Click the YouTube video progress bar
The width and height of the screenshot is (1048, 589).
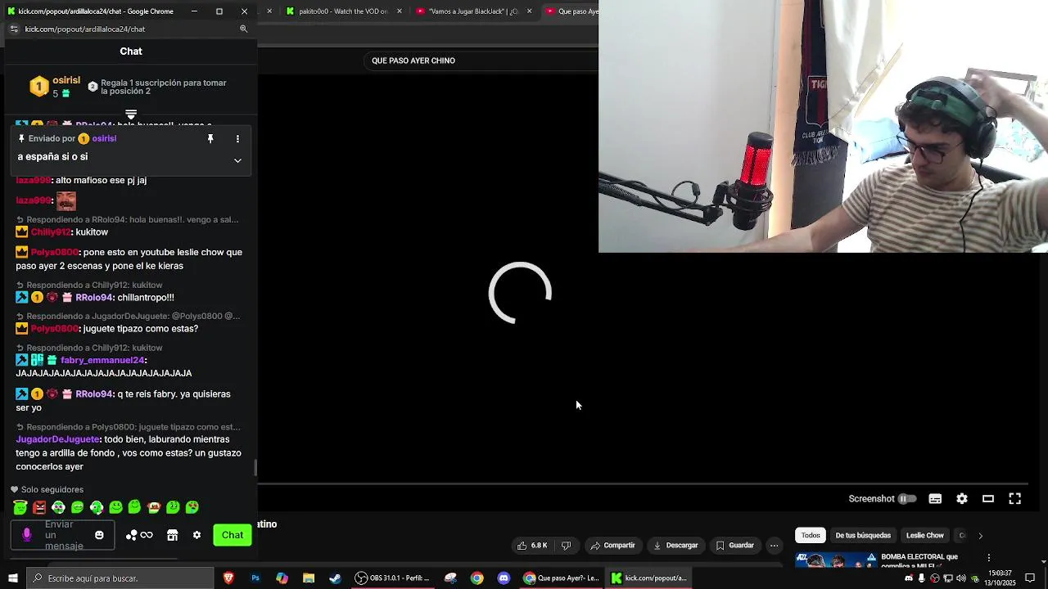(x=643, y=484)
